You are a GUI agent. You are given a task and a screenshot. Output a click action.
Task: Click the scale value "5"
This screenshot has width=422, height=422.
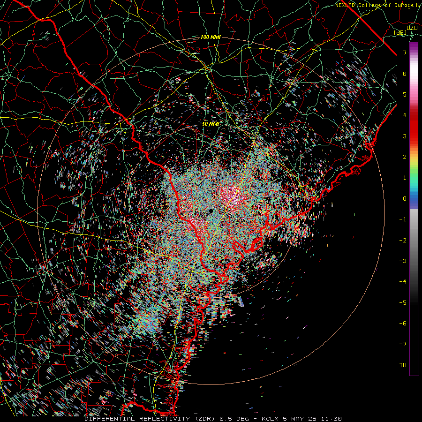click(x=405, y=94)
